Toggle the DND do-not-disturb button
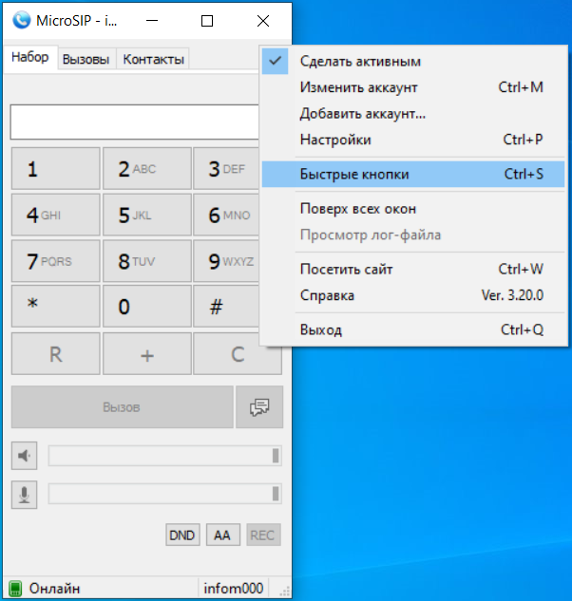Image resolution: width=572 pixels, height=601 pixels. pyautogui.click(x=181, y=535)
